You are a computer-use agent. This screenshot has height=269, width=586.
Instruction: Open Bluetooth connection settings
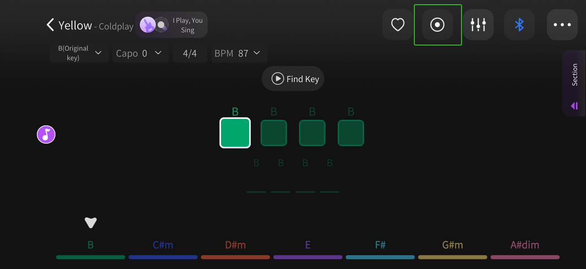[x=519, y=25]
